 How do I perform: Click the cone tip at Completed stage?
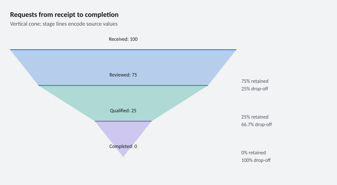click(x=123, y=157)
